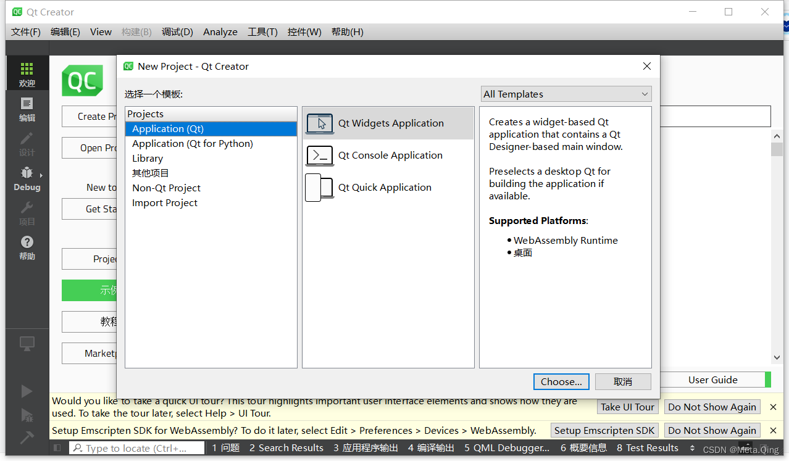This screenshot has width=789, height=461.
Task: Click the Projects header in template list
Action: [x=211, y=114]
